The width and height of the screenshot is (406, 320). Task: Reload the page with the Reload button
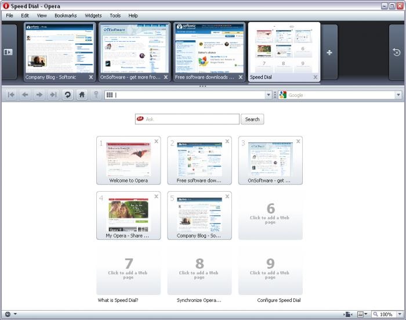click(68, 95)
